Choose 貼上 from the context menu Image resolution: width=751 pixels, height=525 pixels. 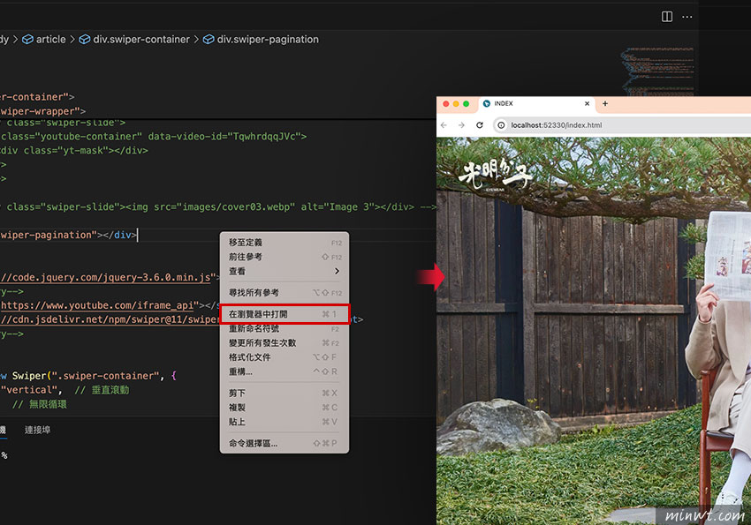coord(284,422)
